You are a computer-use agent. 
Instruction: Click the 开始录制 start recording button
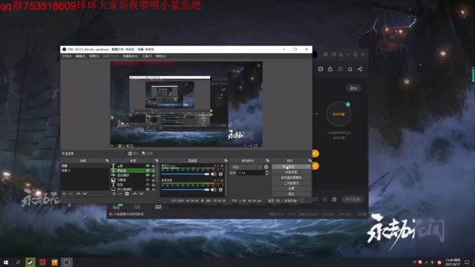pyautogui.click(x=291, y=172)
